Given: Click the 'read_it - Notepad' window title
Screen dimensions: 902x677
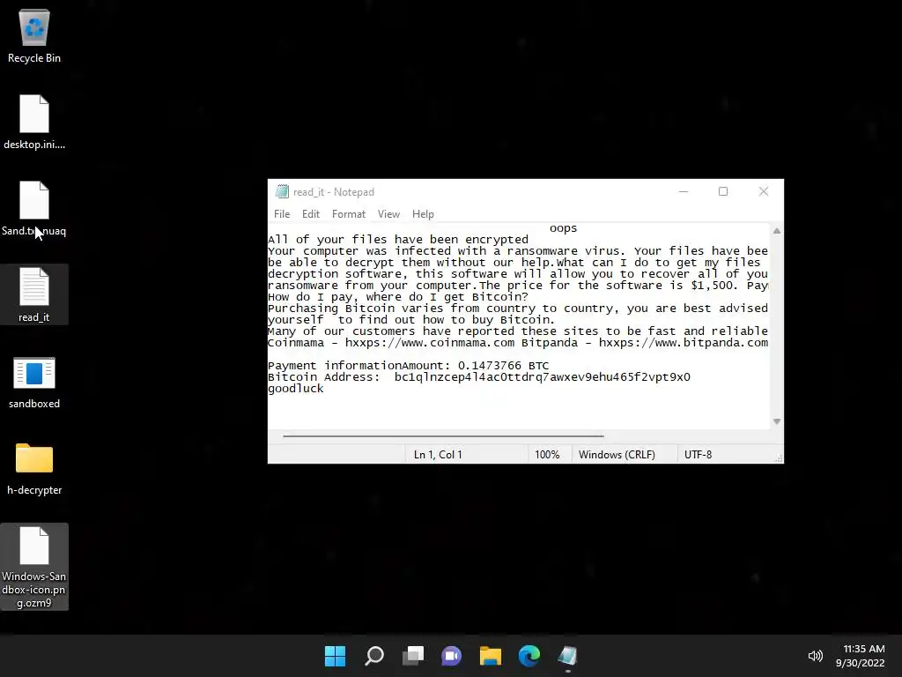Looking at the screenshot, I should (334, 192).
